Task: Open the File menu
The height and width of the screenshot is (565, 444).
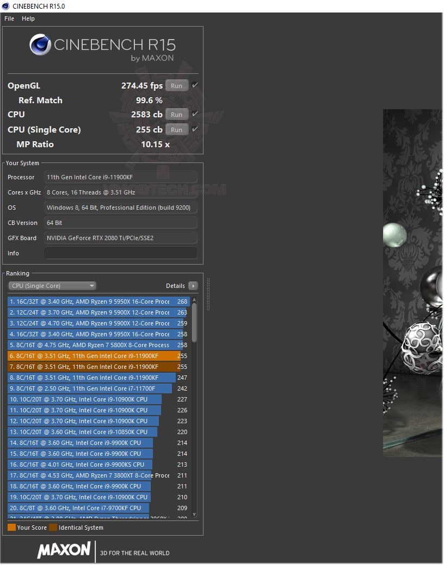Action: coord(9,18)
